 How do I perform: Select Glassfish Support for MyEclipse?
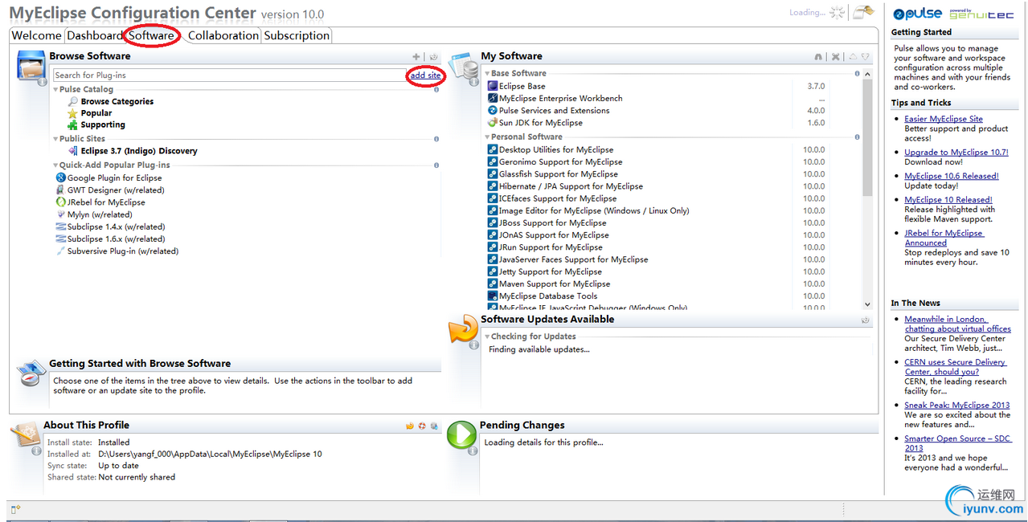(x=559, y=174)
